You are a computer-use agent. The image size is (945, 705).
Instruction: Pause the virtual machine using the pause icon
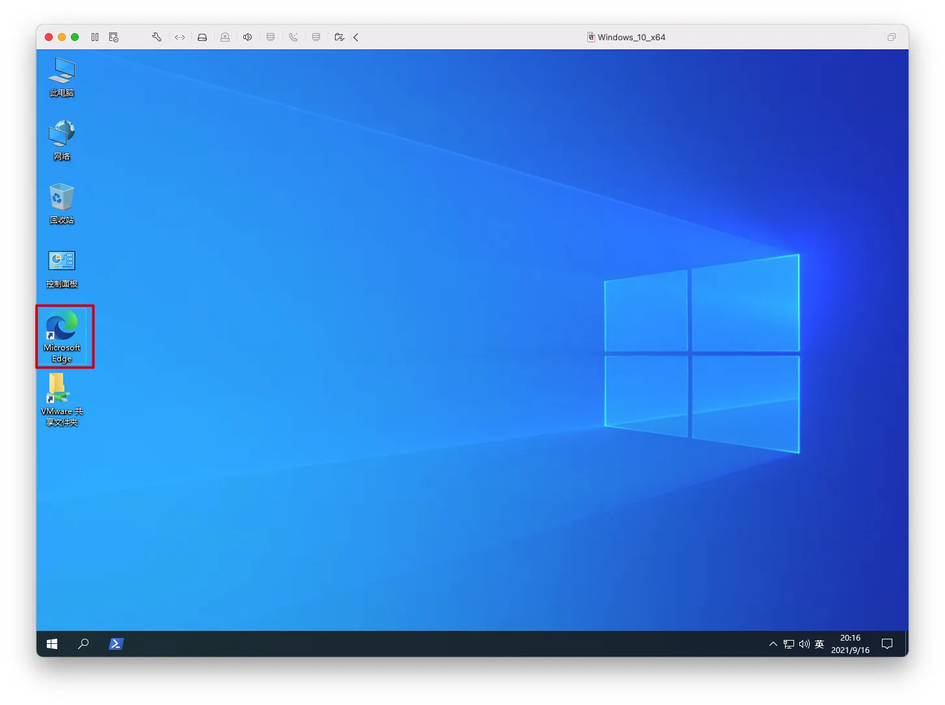click(x=95, y=37)
